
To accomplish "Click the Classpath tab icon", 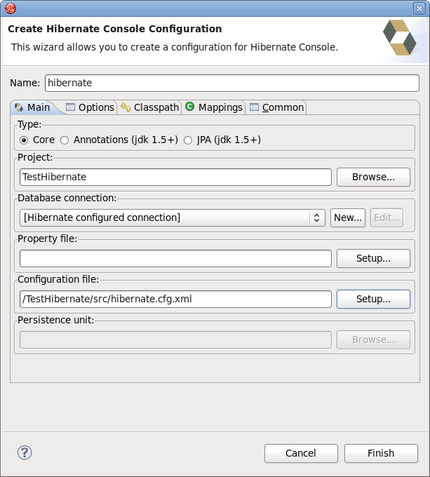I will (126, 107).
